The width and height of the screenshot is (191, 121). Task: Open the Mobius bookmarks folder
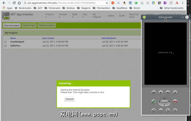pos(69,8)
